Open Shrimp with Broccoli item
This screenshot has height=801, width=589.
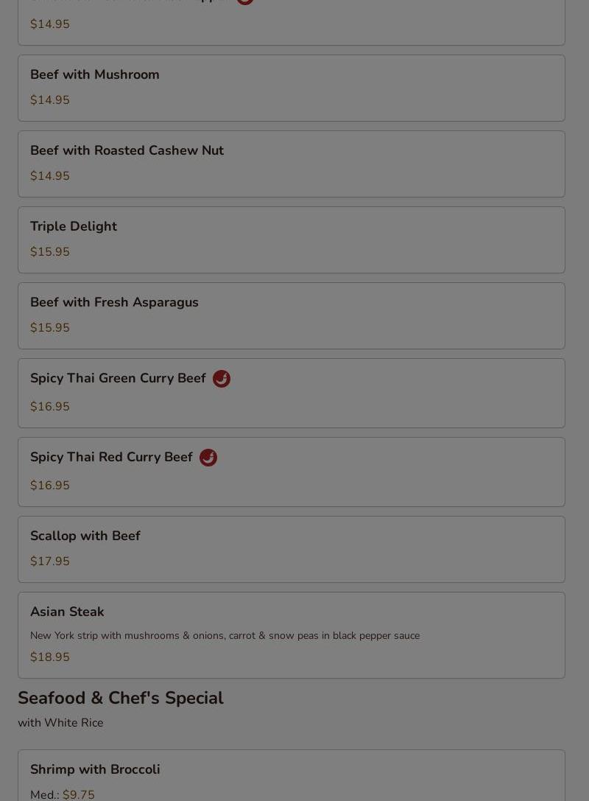click(x=292, y=775)
